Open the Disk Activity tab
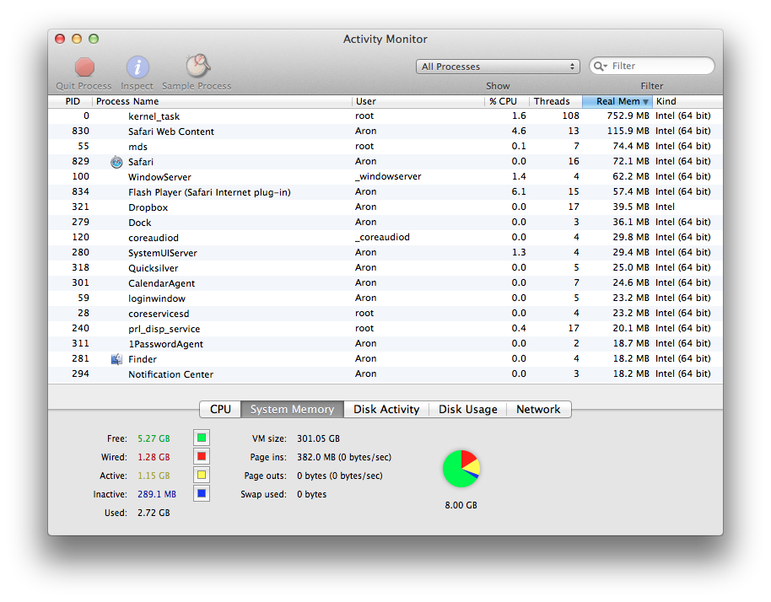This screenshot has width=771, height=602. pos(386,410)
